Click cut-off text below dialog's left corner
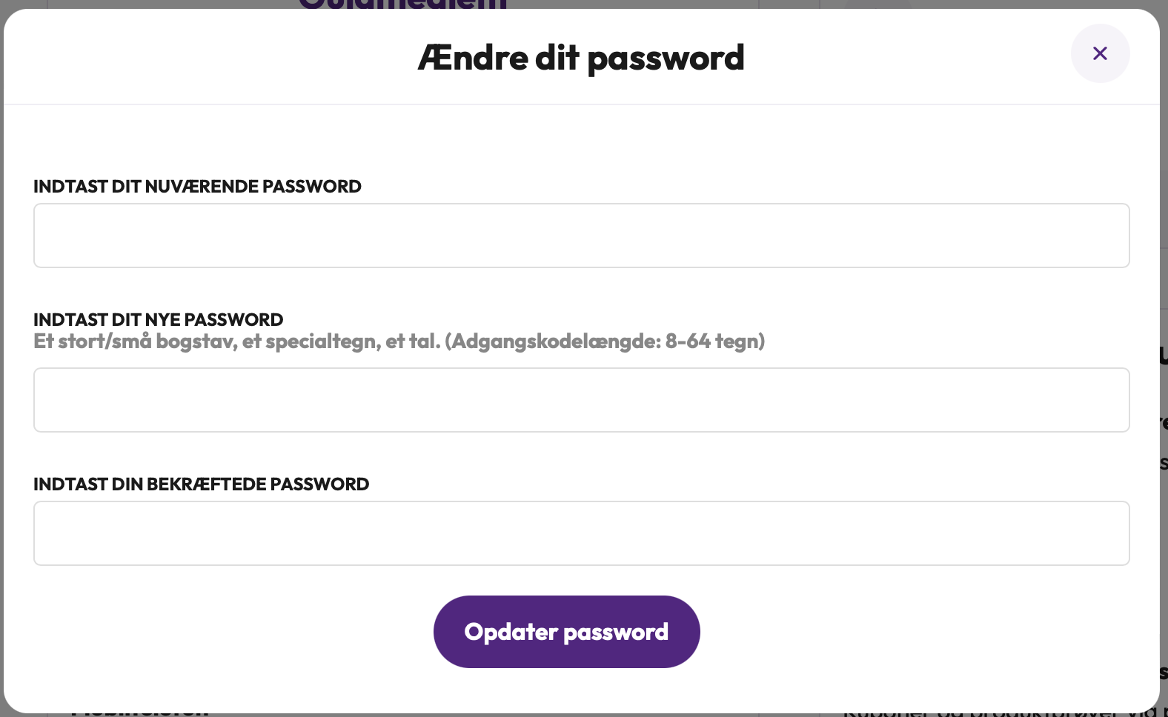1168x717 pixels. pyautogui.click(x=139, y=713)
